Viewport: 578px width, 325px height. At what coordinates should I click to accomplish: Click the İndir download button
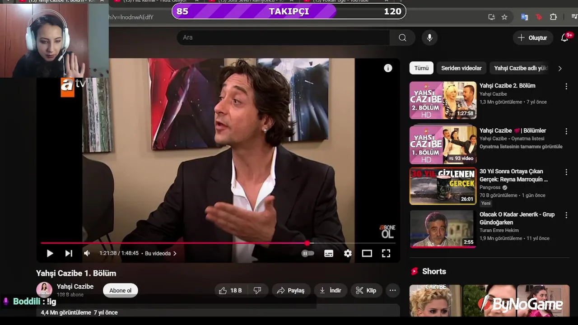coord(330,290)
